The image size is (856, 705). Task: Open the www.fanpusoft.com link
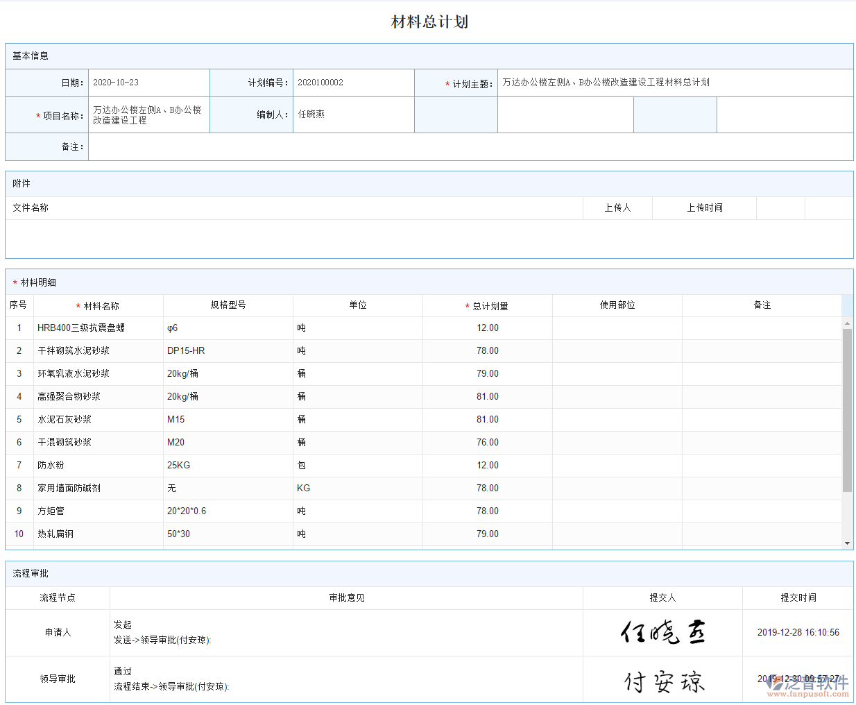pos(807,694)
